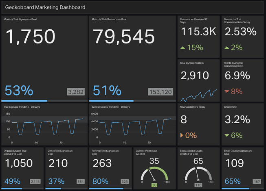Click the Total Current Trialists sparkline
This screenshot has height=191, width=266.
(199, 95)
